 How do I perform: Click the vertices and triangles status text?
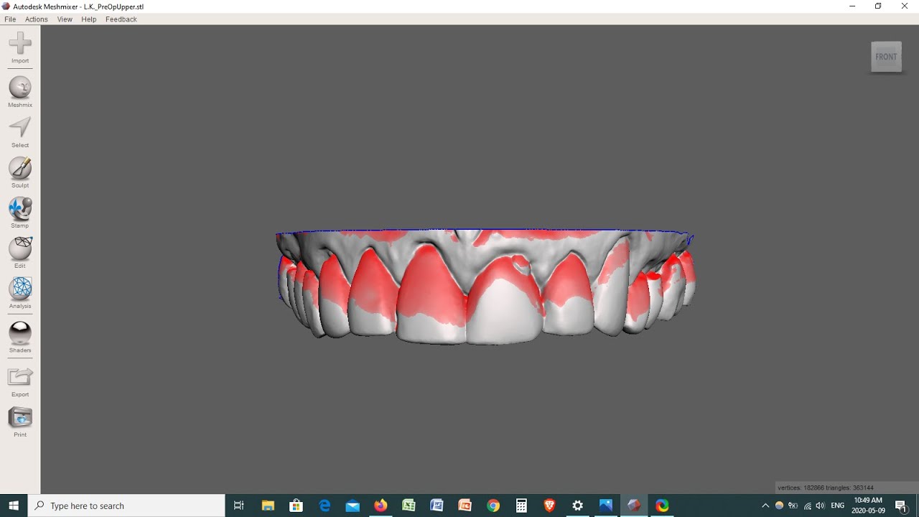pos(826,488)
